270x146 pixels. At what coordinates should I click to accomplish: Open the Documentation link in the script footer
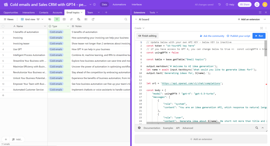(152, 128)
